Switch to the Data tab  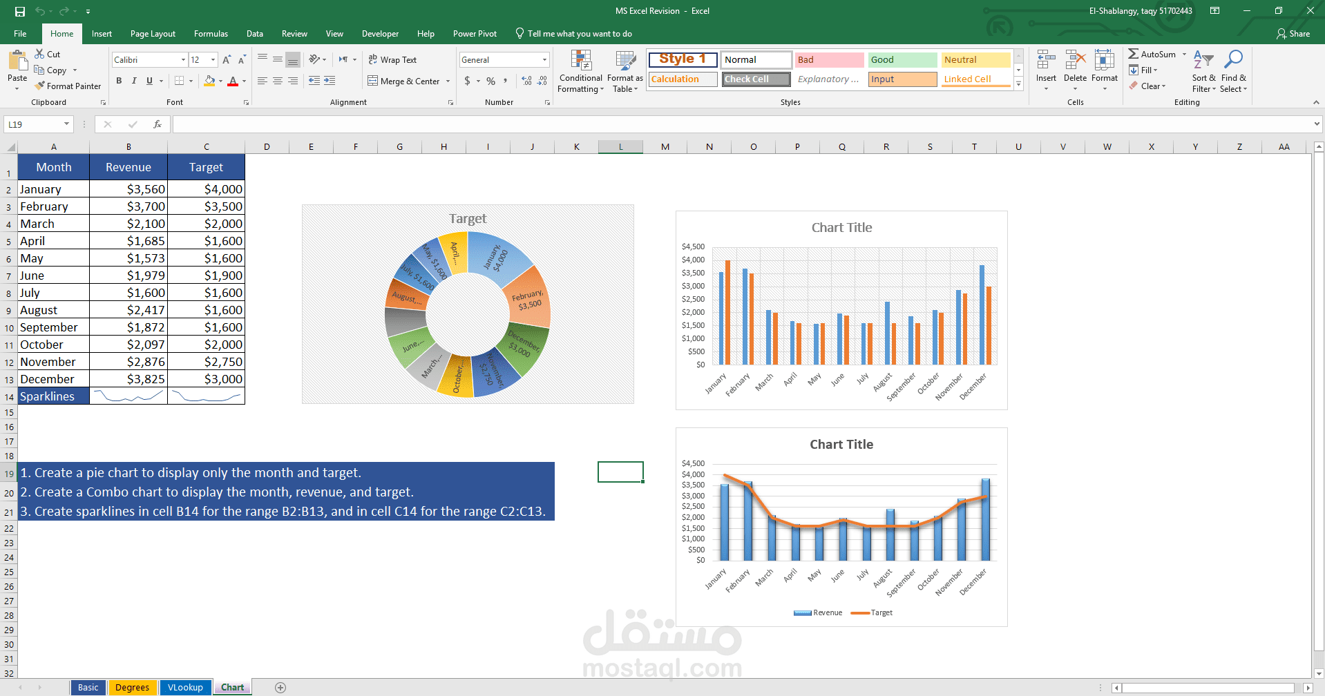254,34
